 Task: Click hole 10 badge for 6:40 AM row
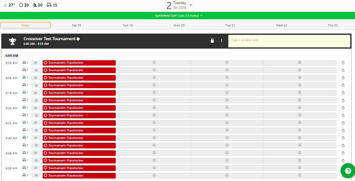point(36,146)
